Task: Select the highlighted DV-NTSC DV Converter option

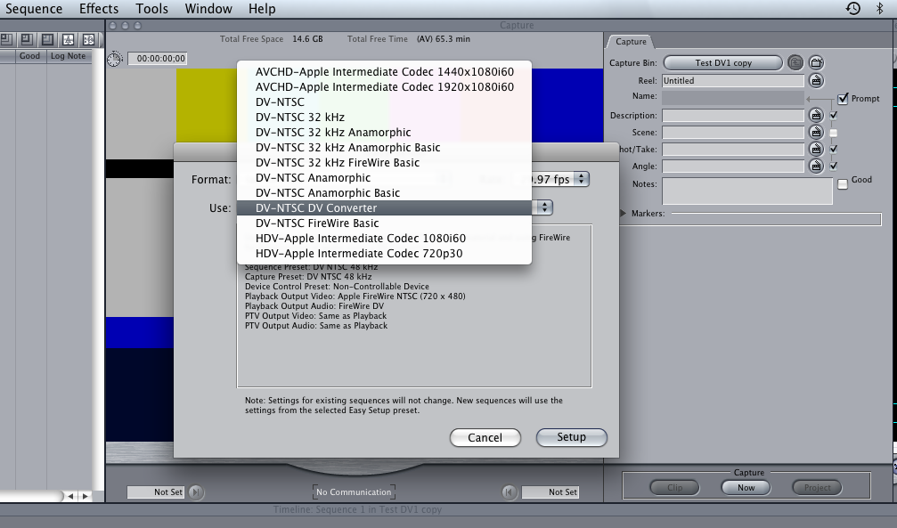Action: (x=384, y=208)
